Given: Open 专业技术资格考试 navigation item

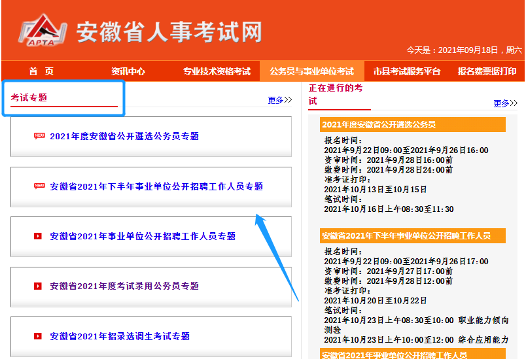Looking at the screenshot, I should (x=217, y=71).
